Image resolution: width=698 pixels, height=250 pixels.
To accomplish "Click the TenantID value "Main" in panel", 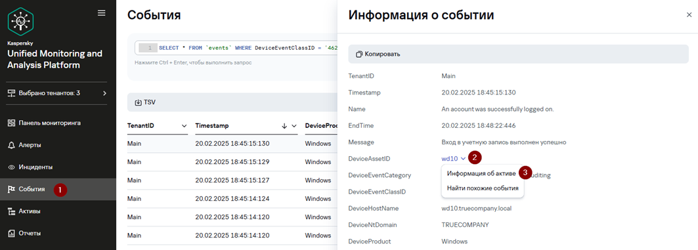I will click(448, 76).
